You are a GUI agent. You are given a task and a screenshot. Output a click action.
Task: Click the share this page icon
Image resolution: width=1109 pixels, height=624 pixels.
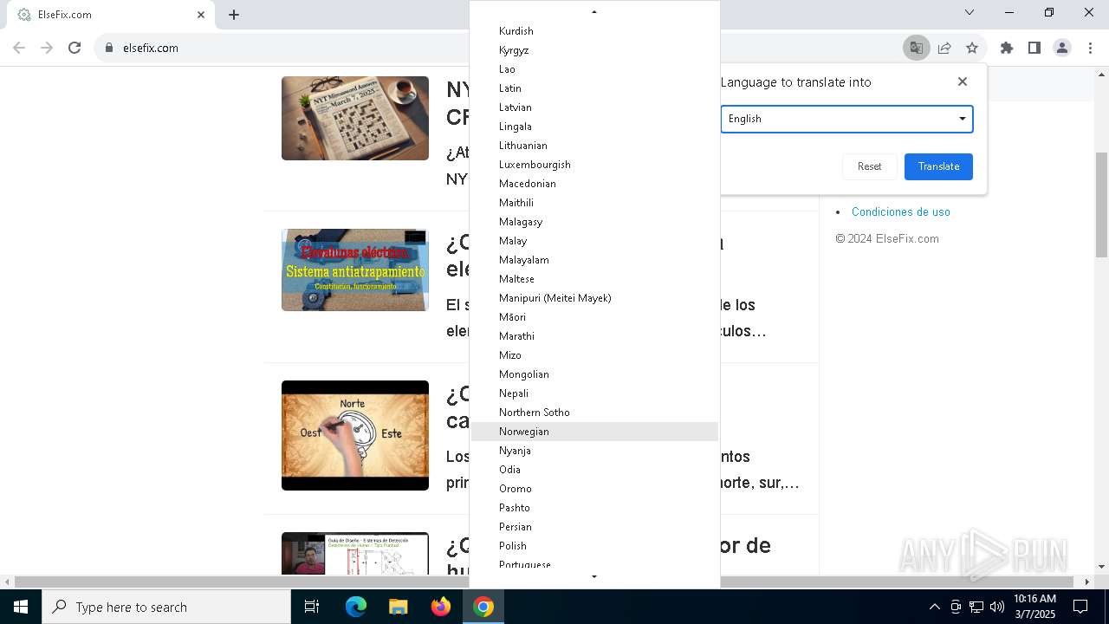[944, 48]
